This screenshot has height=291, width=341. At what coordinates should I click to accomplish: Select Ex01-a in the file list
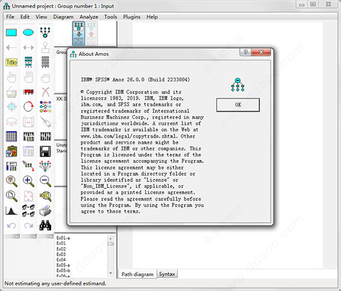(63, 238)
